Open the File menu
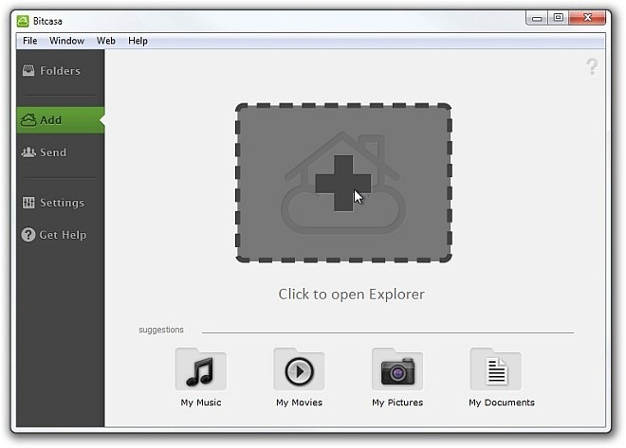Image resolution: width=626 pixels, height=448 pixels. [x=29, y=41]
